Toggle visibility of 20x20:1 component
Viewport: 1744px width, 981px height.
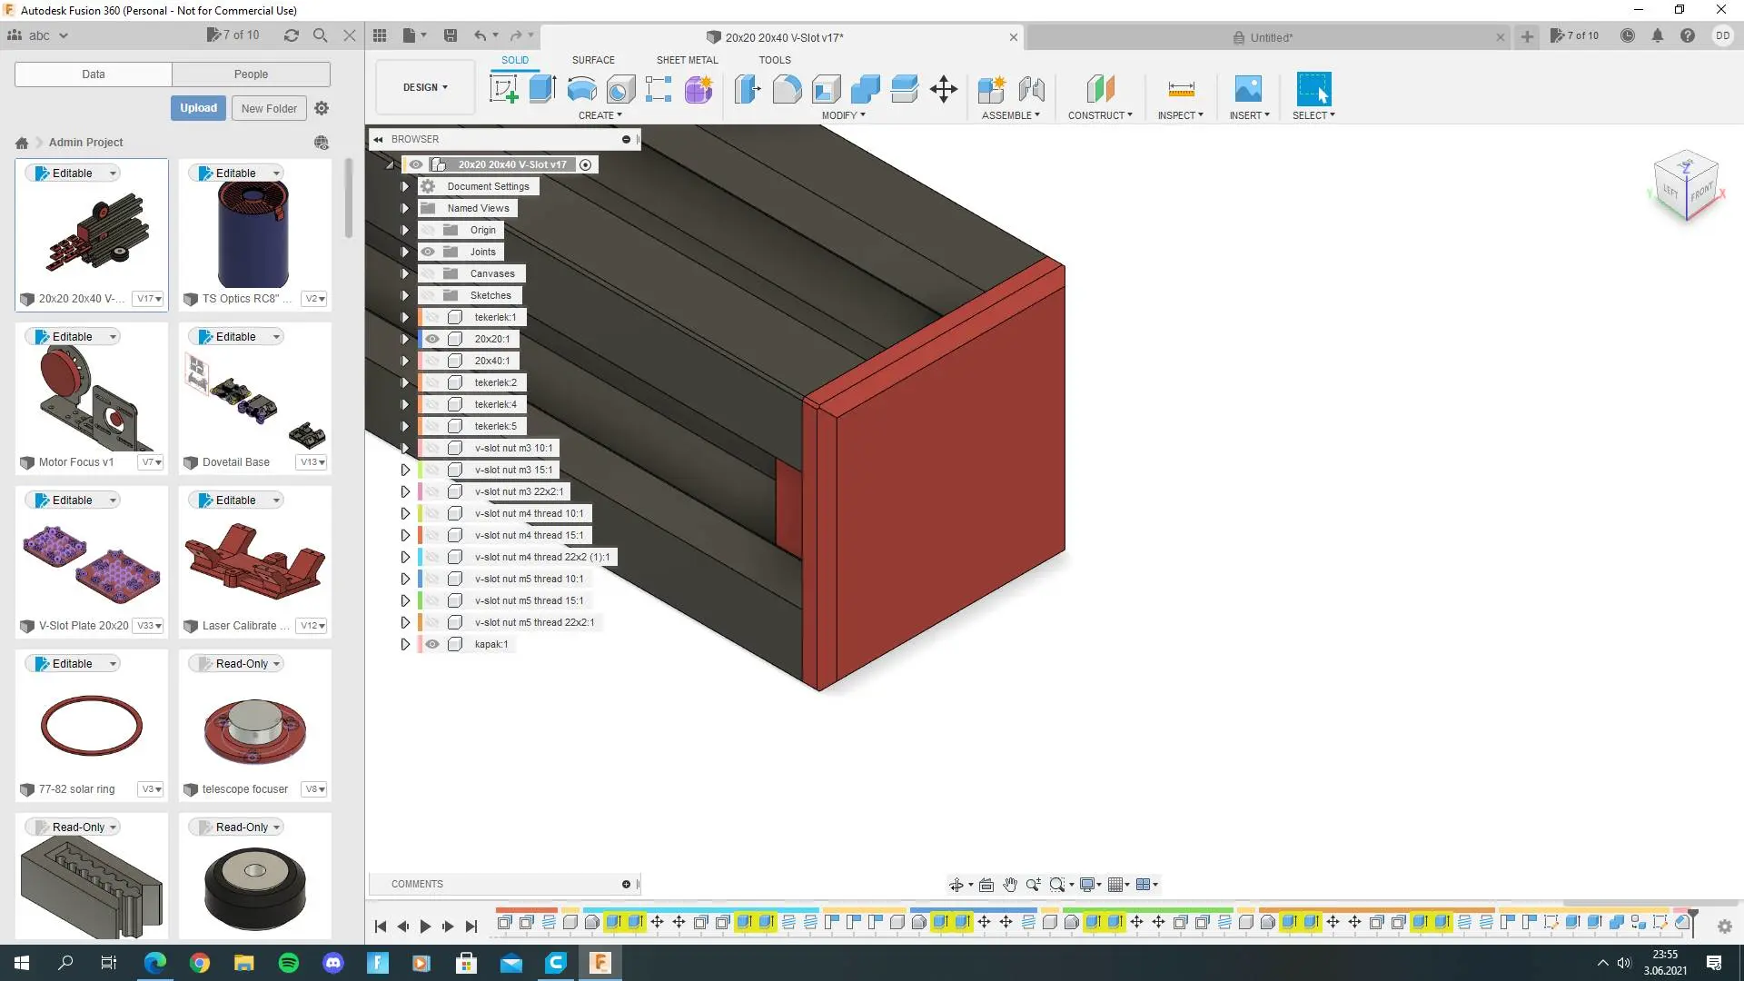(x=431, y=339)
